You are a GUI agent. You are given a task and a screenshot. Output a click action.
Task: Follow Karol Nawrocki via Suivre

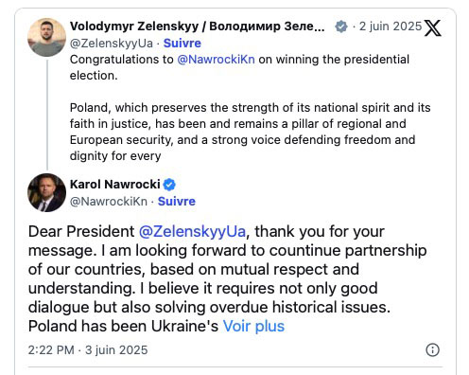coord(177,202)
